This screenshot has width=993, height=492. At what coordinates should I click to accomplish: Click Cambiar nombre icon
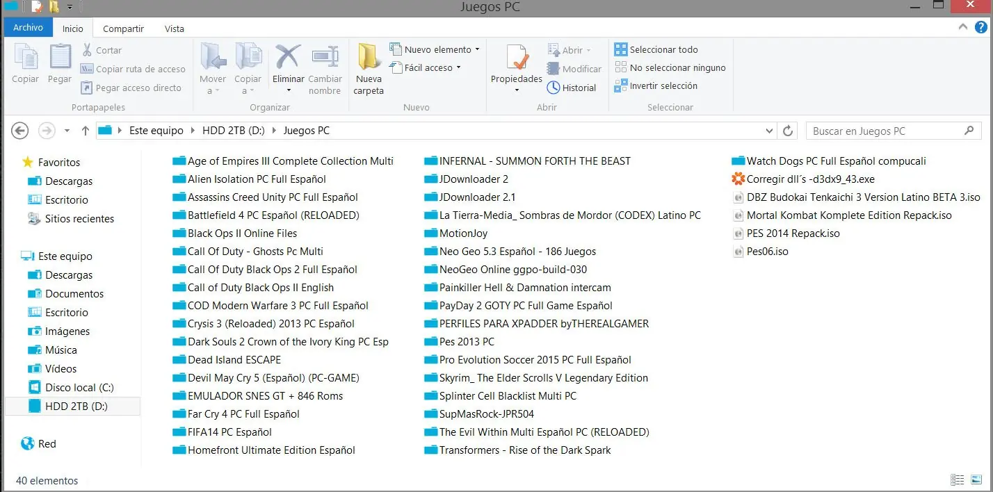coord(325,56)
